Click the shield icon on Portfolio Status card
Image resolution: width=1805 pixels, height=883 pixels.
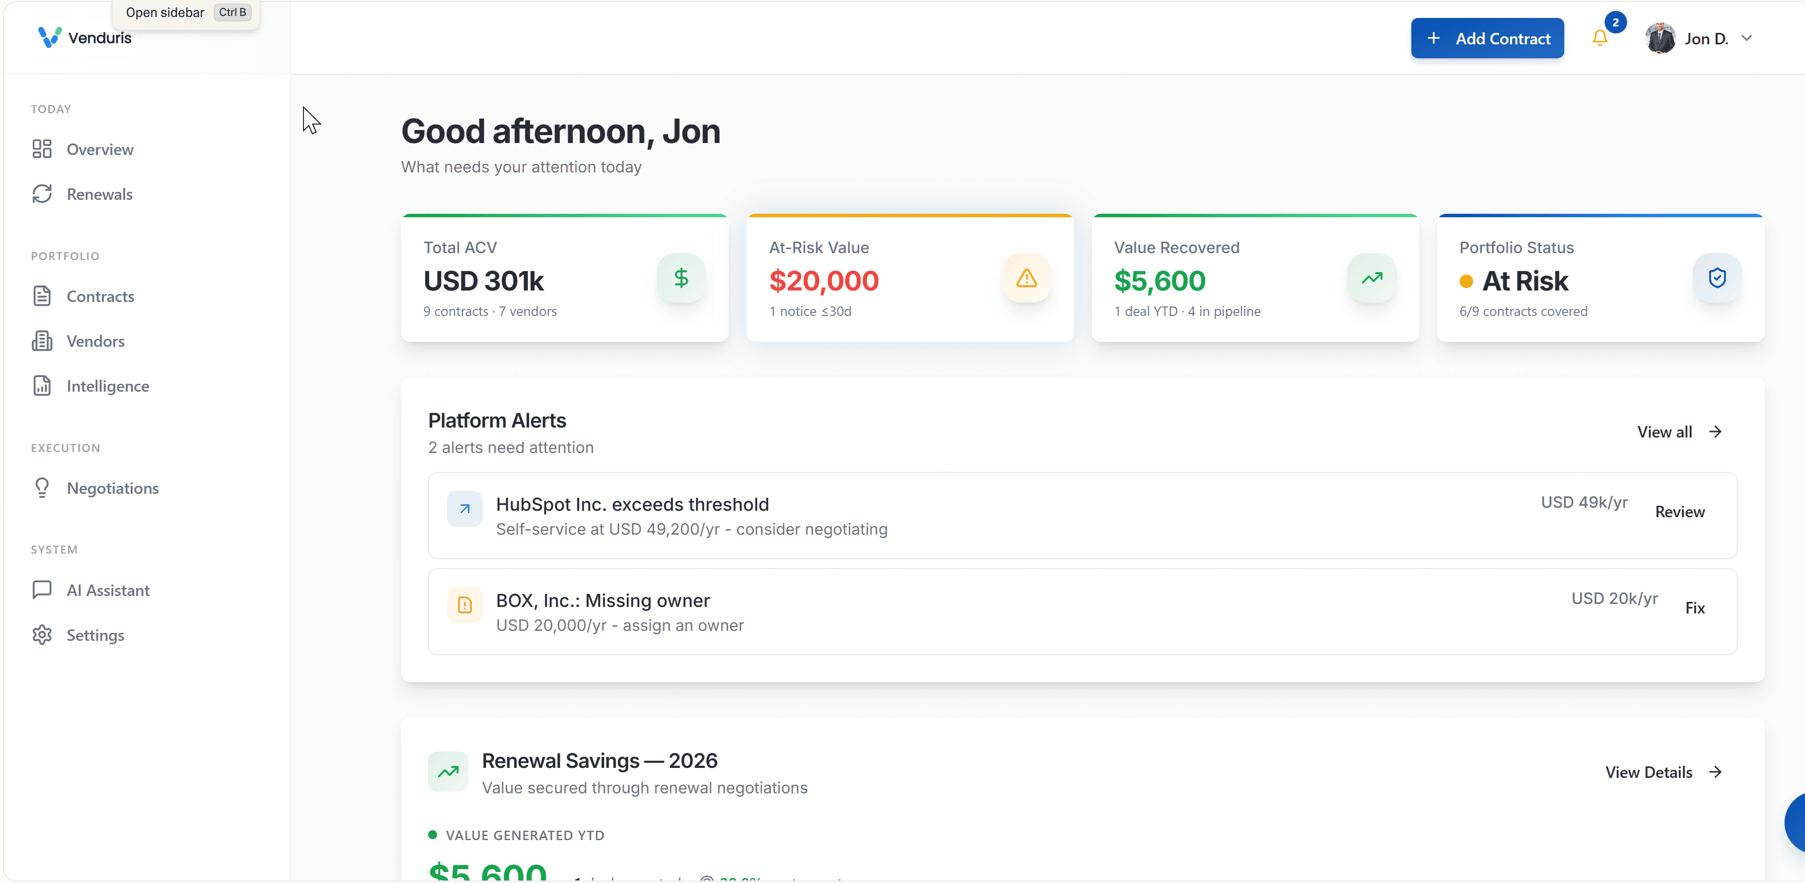[x=1717, y=278]
